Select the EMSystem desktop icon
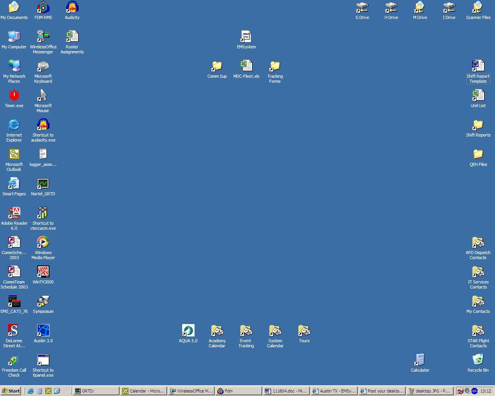The width and height of the screenshot is (495, 396). 246,40
